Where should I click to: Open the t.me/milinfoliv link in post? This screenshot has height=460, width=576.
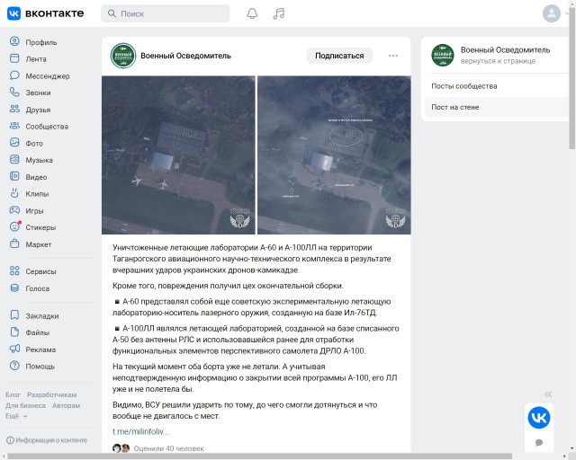click(x=140, y=432)
